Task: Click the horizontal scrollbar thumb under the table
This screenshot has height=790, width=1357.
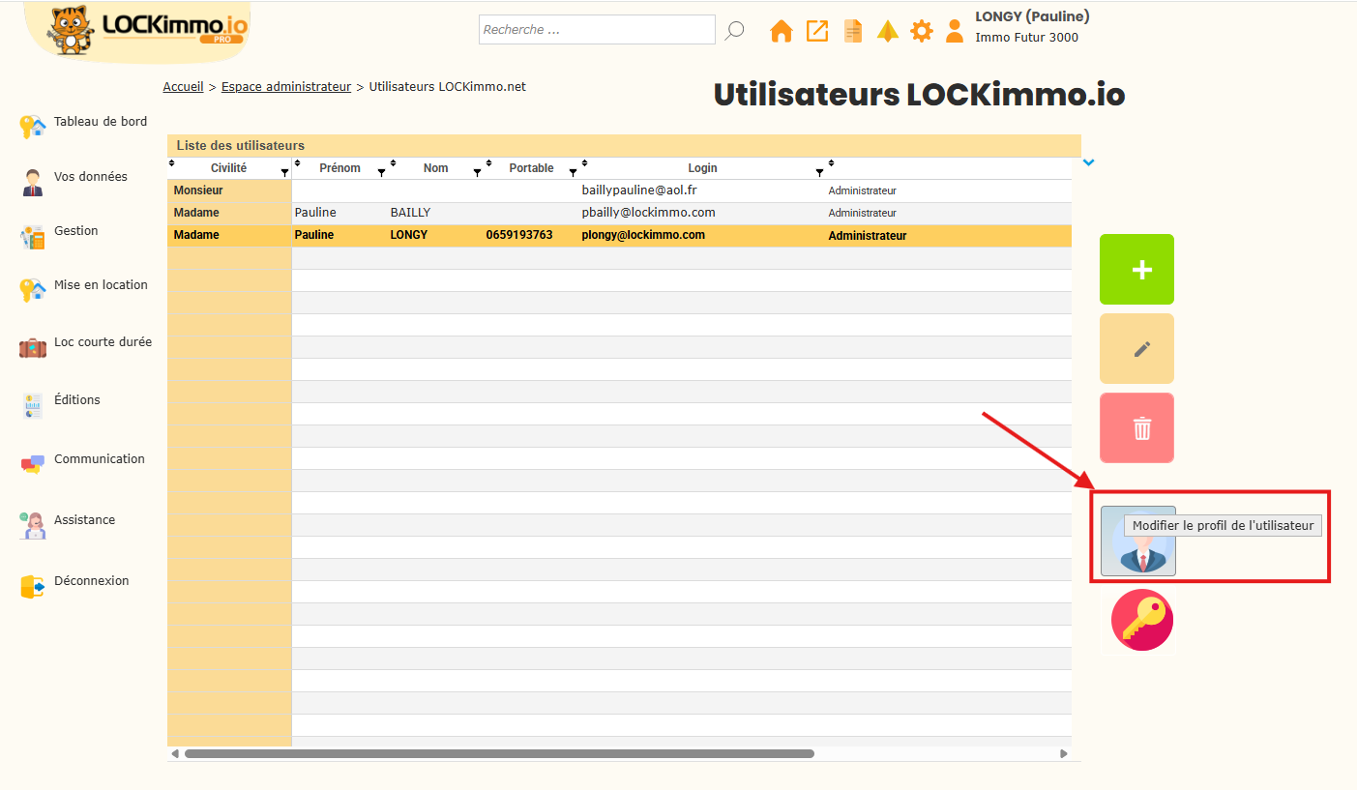Action: pyautogui.click(x=499, y=753)
